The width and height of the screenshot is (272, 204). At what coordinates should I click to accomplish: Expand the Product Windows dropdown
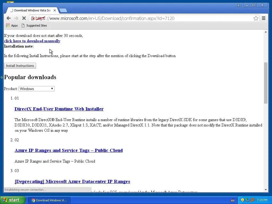click(37, 89)
